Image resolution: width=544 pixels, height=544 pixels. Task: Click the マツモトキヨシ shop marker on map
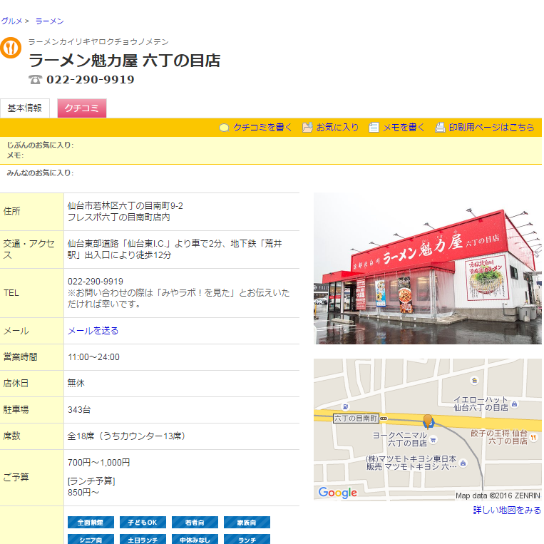463,463
